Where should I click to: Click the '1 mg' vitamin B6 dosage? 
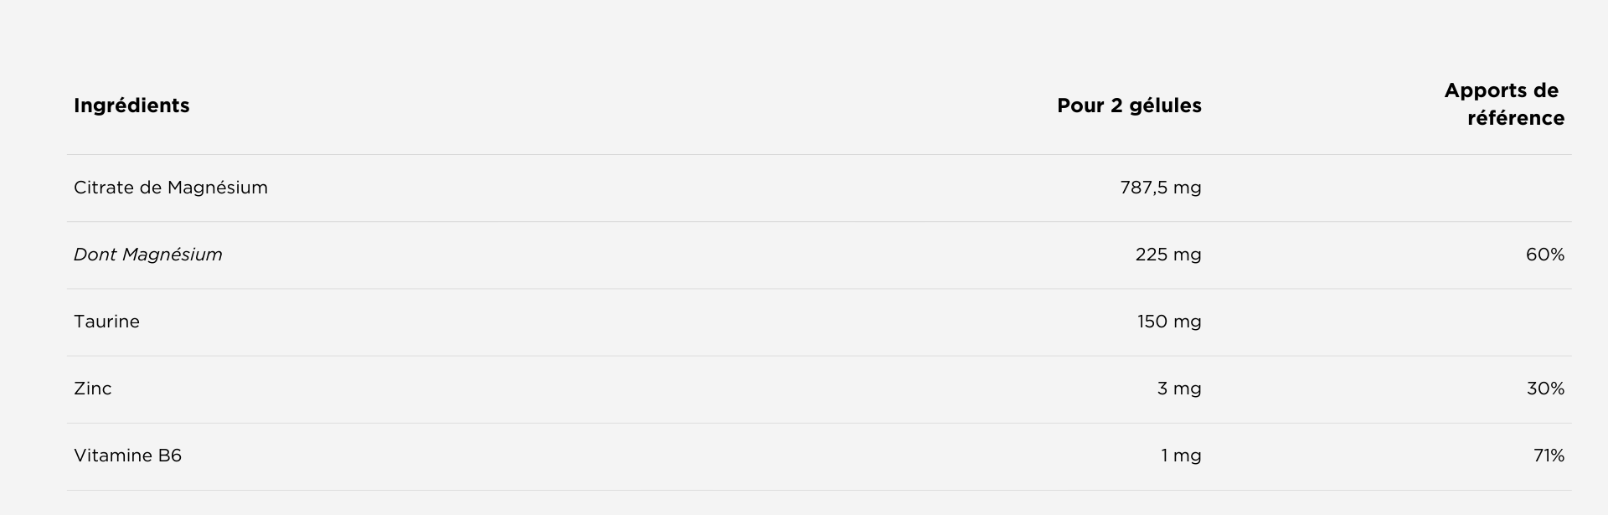(1180, 456)
